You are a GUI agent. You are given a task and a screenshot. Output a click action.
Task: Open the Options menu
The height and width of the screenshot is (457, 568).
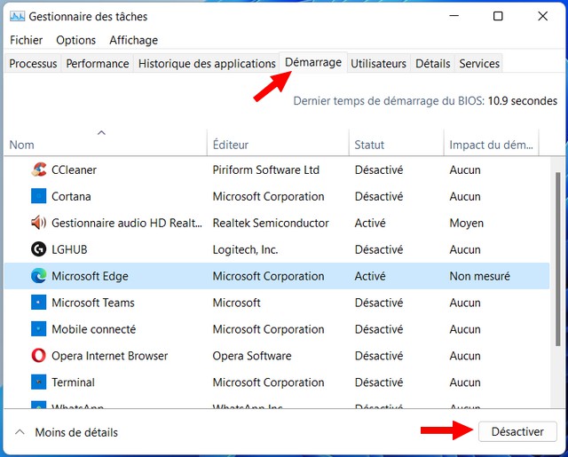tap(75, 40)
